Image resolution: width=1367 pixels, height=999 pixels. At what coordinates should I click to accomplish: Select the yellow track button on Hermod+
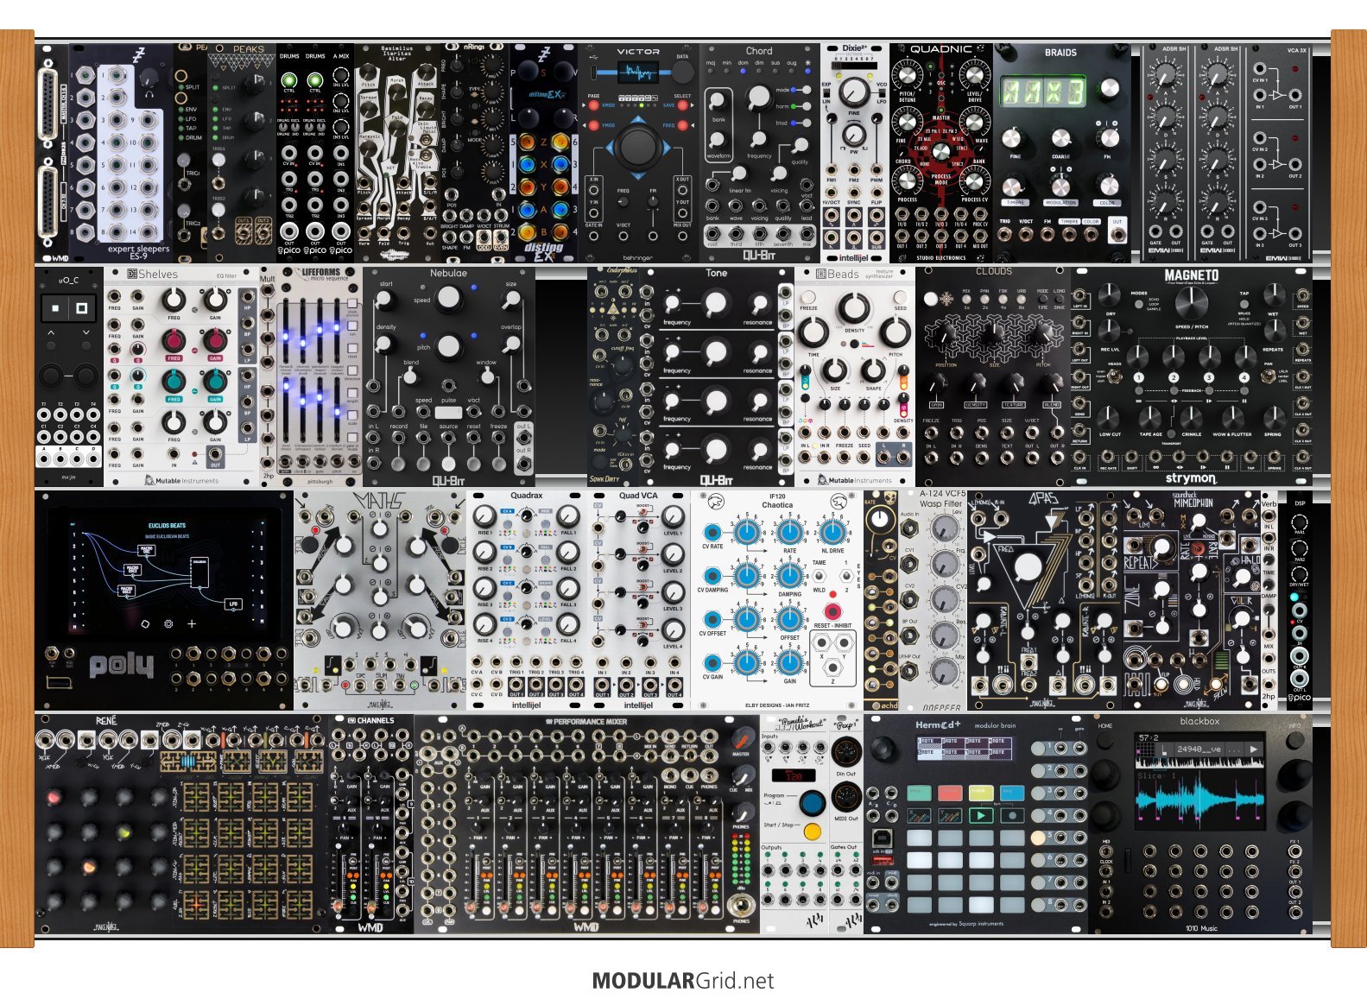coord(981,792)
